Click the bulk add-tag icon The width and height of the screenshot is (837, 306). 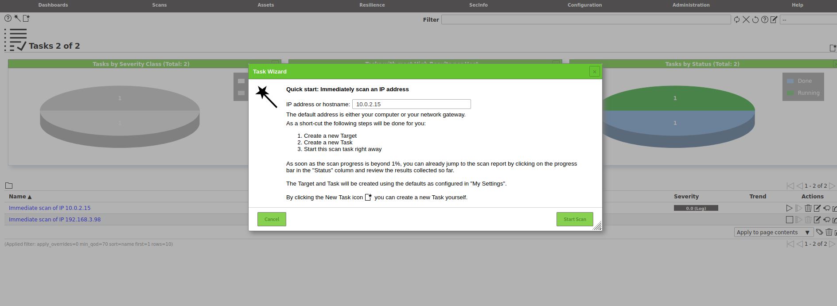pyautogui.click(x=819, y=232)
